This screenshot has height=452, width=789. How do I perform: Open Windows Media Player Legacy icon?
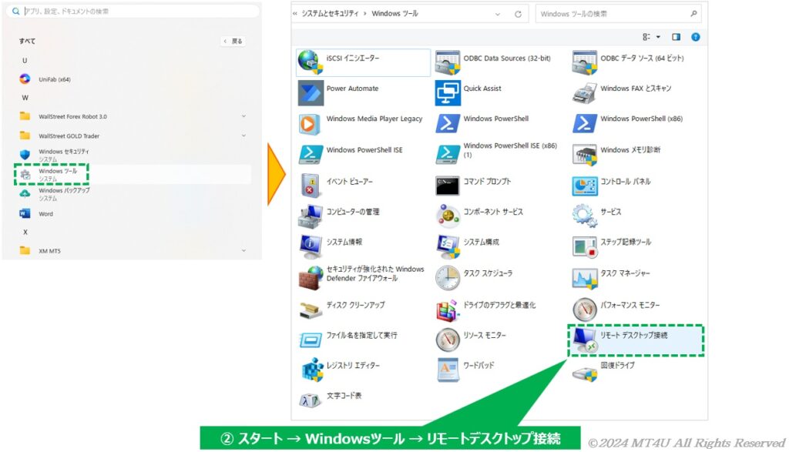tap(310, 124)
